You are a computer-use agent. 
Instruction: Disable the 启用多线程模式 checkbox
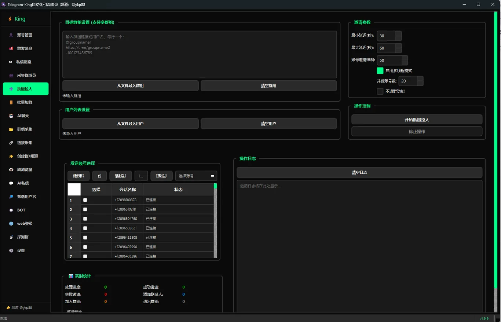[x=380, y=70]
